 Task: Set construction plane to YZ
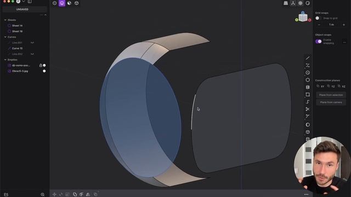[331, 86]
